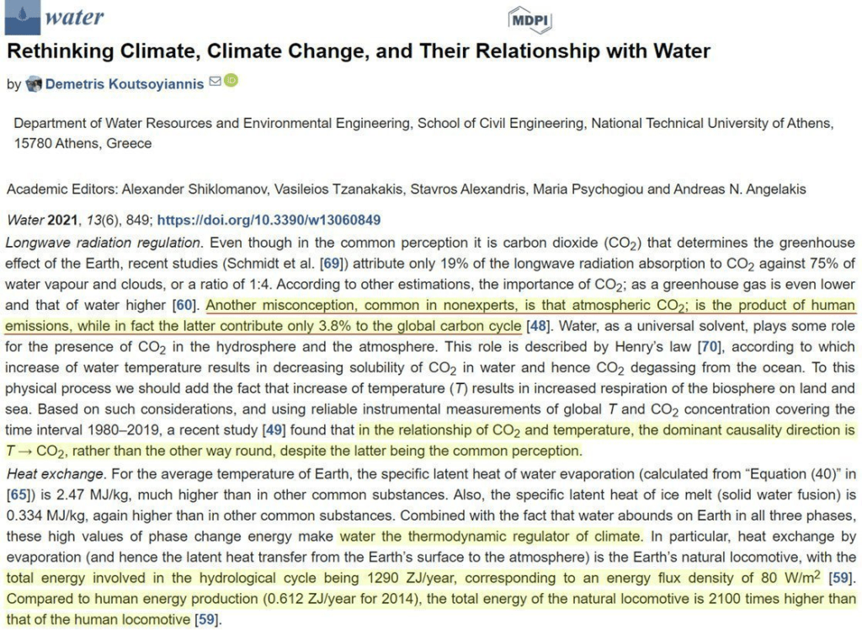This screenshot has height=630, width=862.
Task: Open the author email envelope icon
Action: tap(214, 83)
